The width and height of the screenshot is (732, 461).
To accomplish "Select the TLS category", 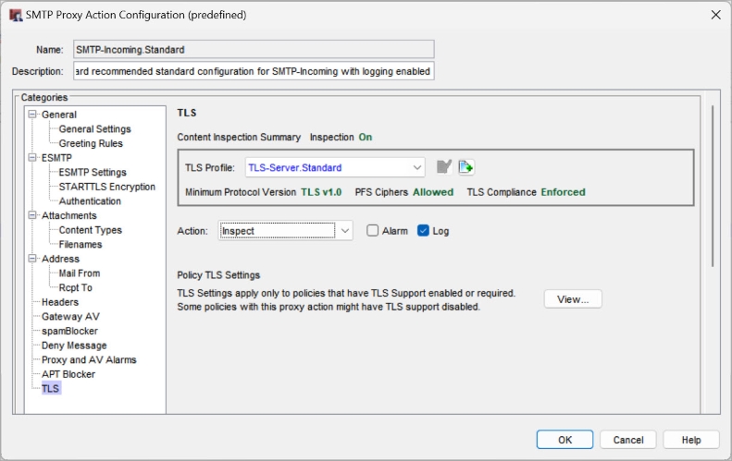I will (50, 389).
